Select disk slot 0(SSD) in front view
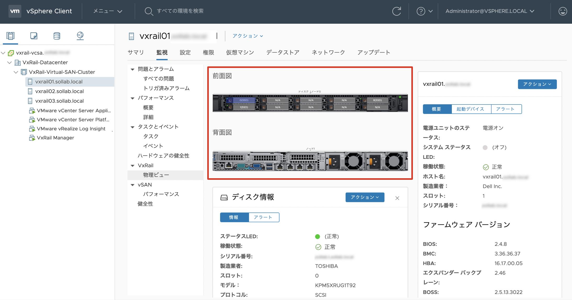 (x=244, y=100)
